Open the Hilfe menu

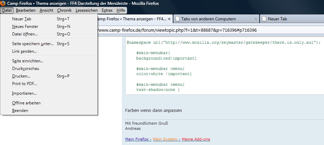point(121,10)
